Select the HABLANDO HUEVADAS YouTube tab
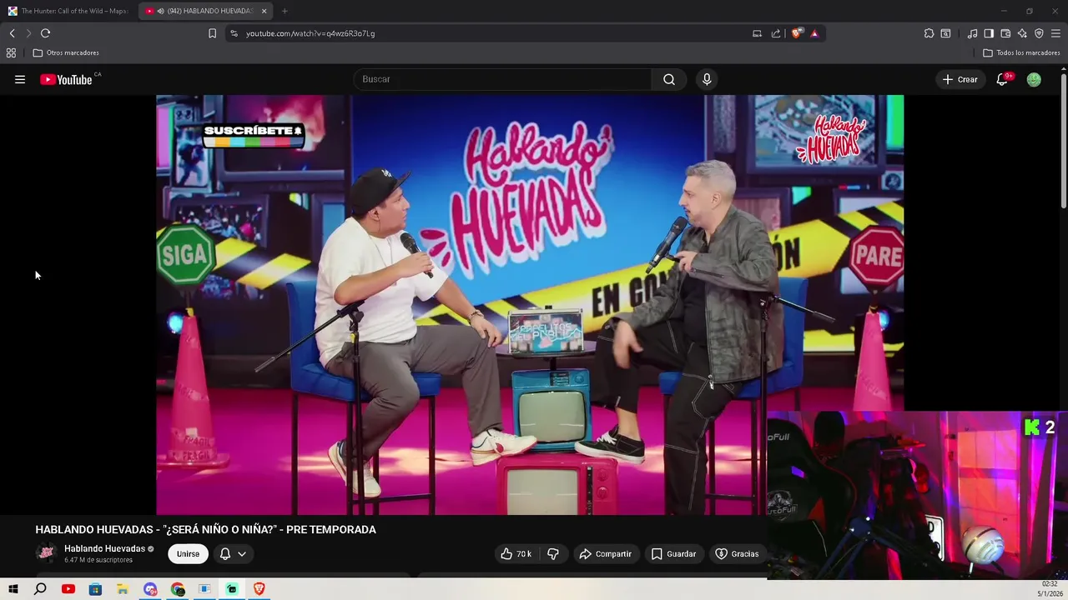 coord(205,11)
